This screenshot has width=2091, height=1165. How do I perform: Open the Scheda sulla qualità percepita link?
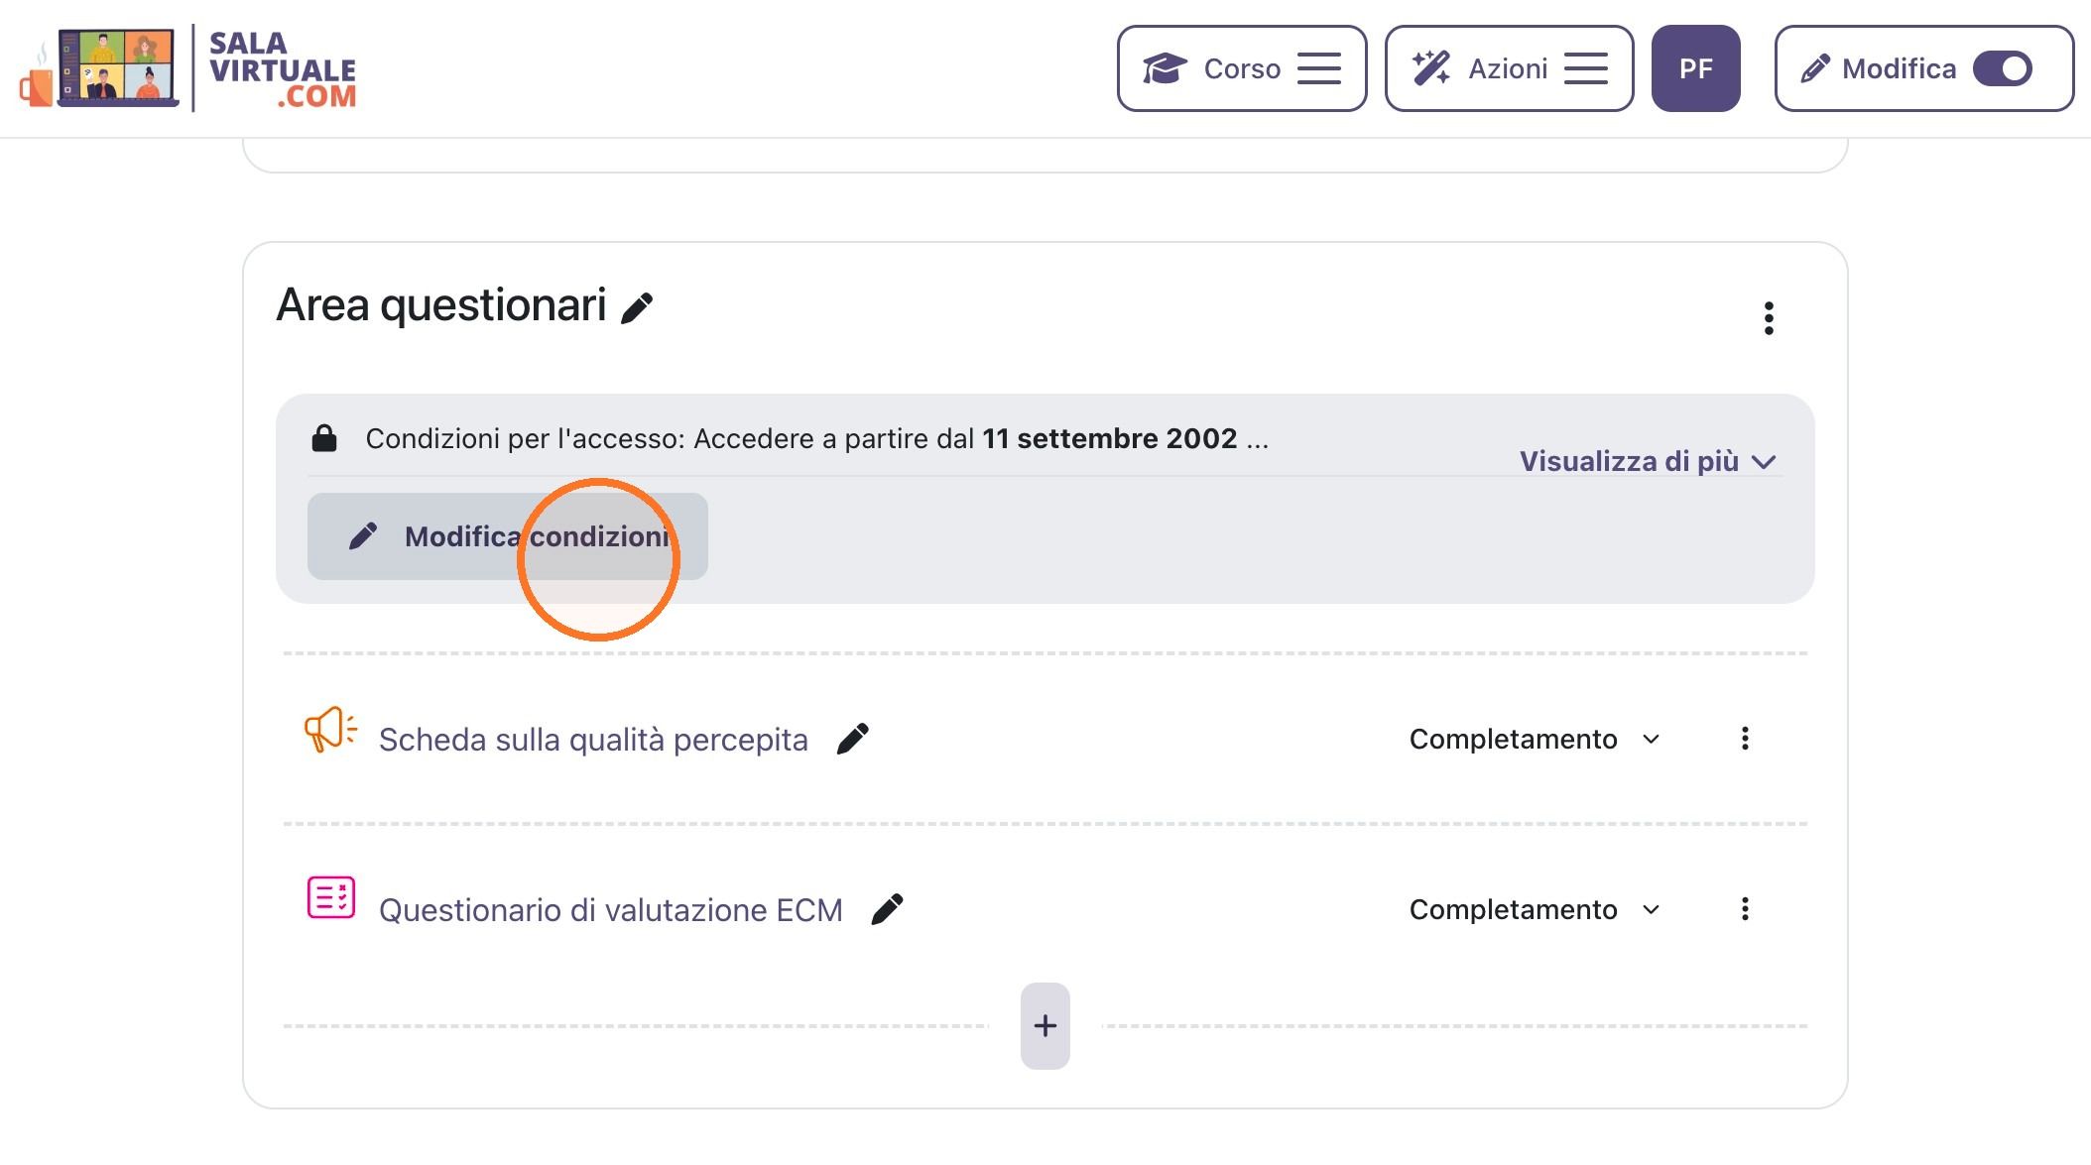[x=593, y=740]
